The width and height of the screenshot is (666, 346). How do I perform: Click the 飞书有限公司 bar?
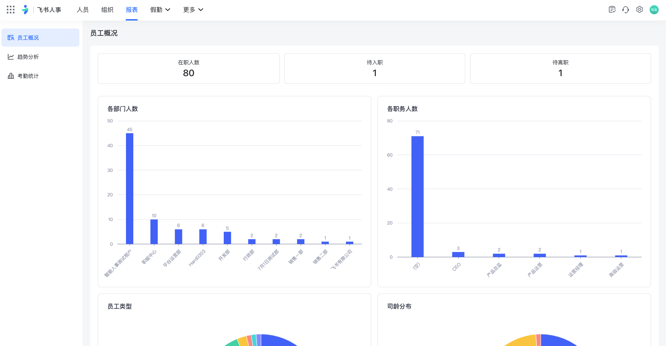pos(350,243)
